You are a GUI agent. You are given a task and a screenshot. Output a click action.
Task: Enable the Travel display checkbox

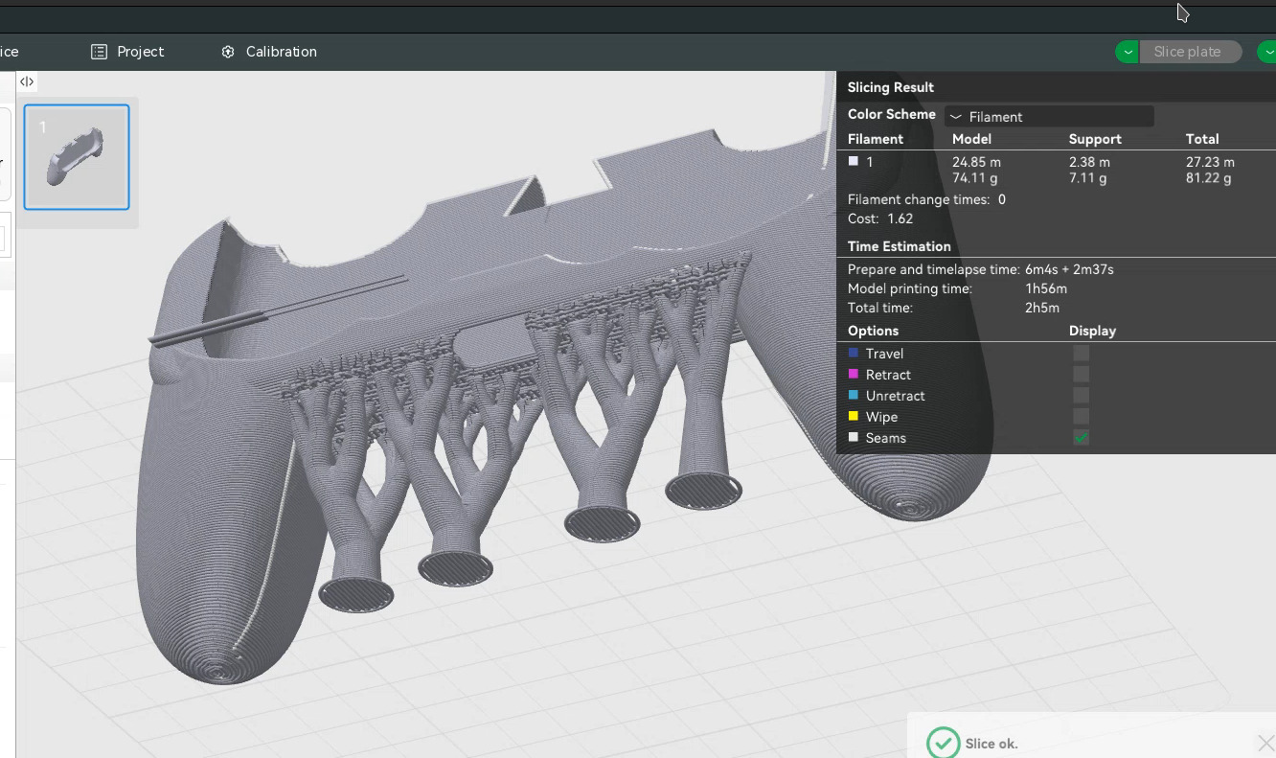(x=1081, y=354)
